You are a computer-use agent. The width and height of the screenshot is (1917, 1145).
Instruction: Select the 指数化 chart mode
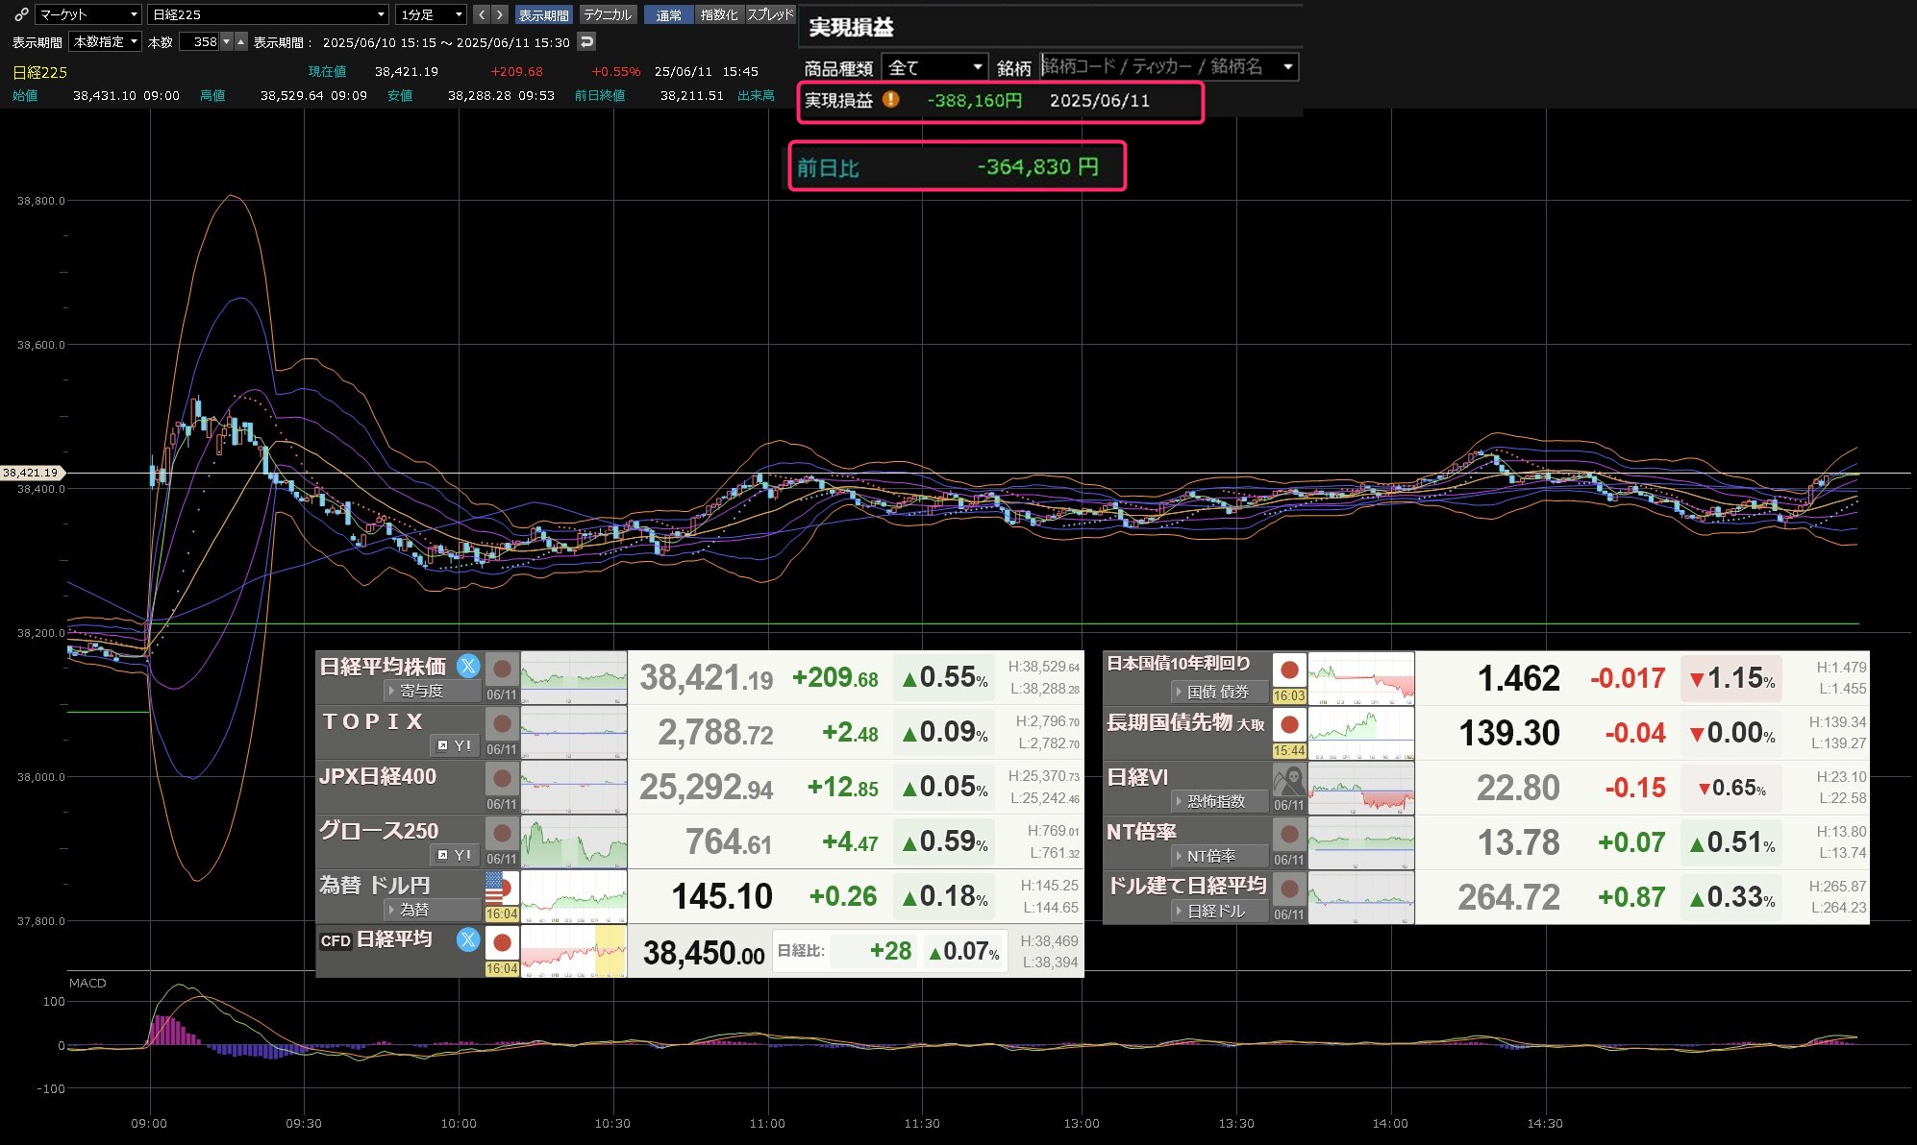[718, 14]
